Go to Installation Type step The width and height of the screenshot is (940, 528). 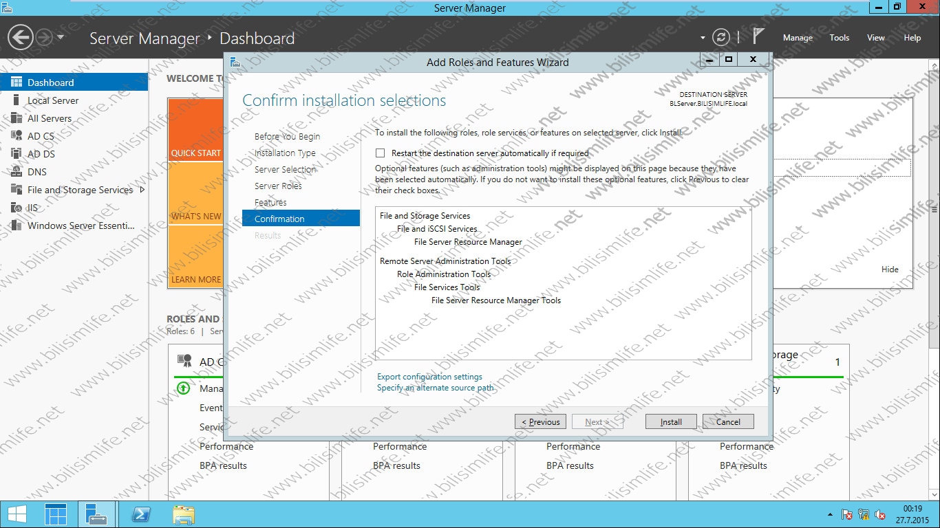point(285,153)
